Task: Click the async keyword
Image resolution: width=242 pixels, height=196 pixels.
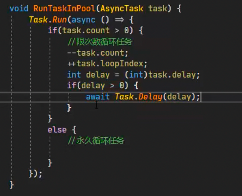Action: click(83, 20)
